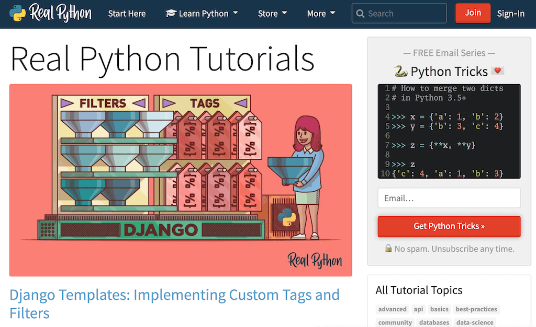
Task: Select the basics topic tag
Action: (x=439, y=309)
